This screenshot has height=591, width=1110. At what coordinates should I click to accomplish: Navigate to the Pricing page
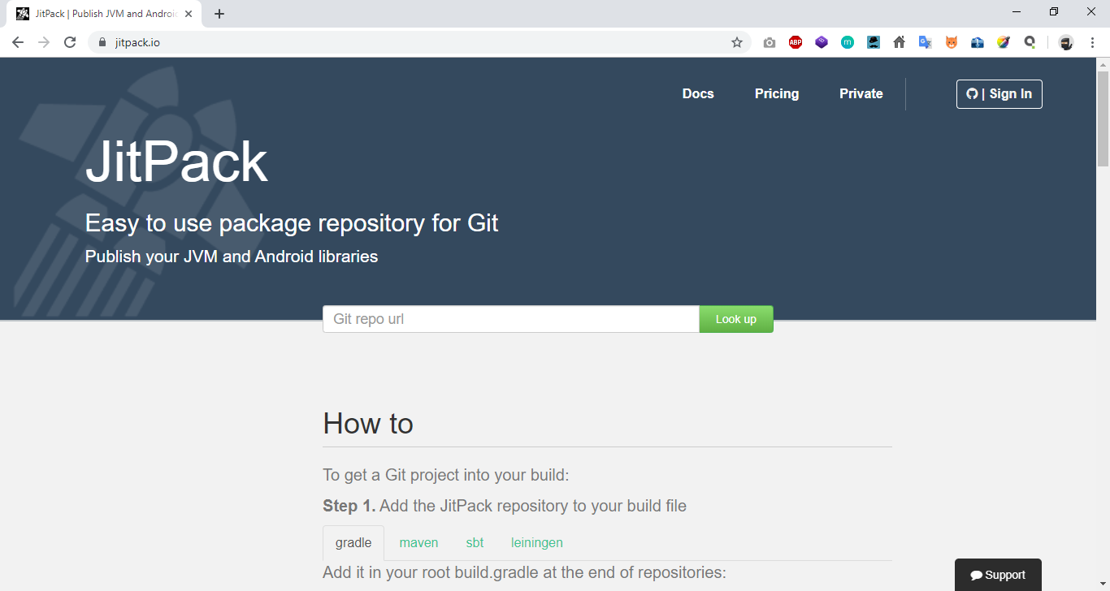click(776, 93)
